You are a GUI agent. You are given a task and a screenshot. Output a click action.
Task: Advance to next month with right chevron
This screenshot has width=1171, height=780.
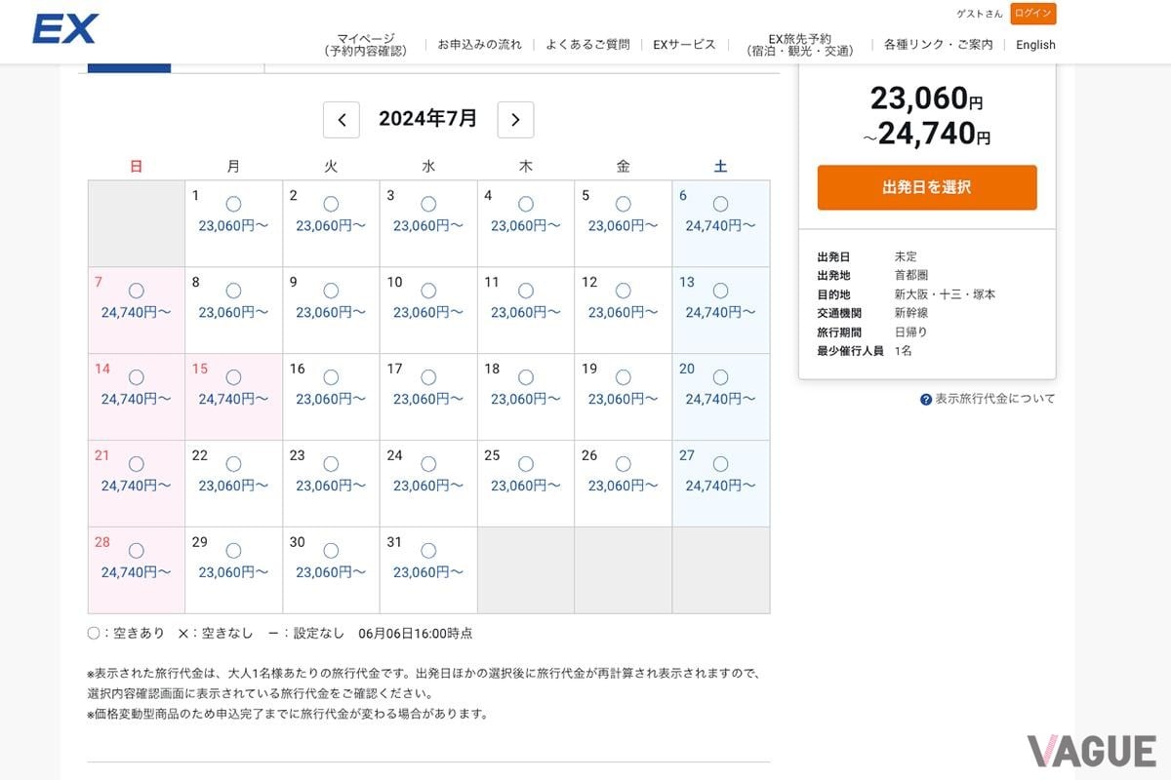pos(515,120)
